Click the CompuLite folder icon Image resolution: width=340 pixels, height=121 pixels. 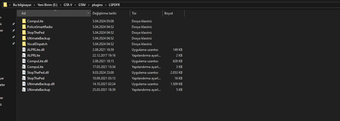24,21
